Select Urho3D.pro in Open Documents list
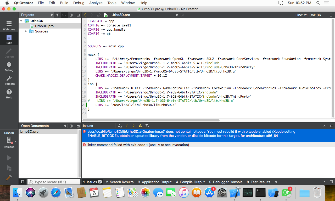The width and height of the screenshot is (335, 201). tap(48, 132)
